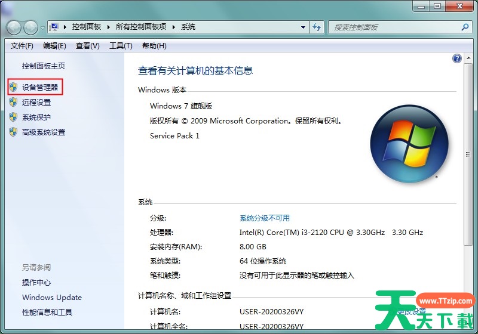Open Windows Update link
Screen dimensions: 478x334
[52, 297]
